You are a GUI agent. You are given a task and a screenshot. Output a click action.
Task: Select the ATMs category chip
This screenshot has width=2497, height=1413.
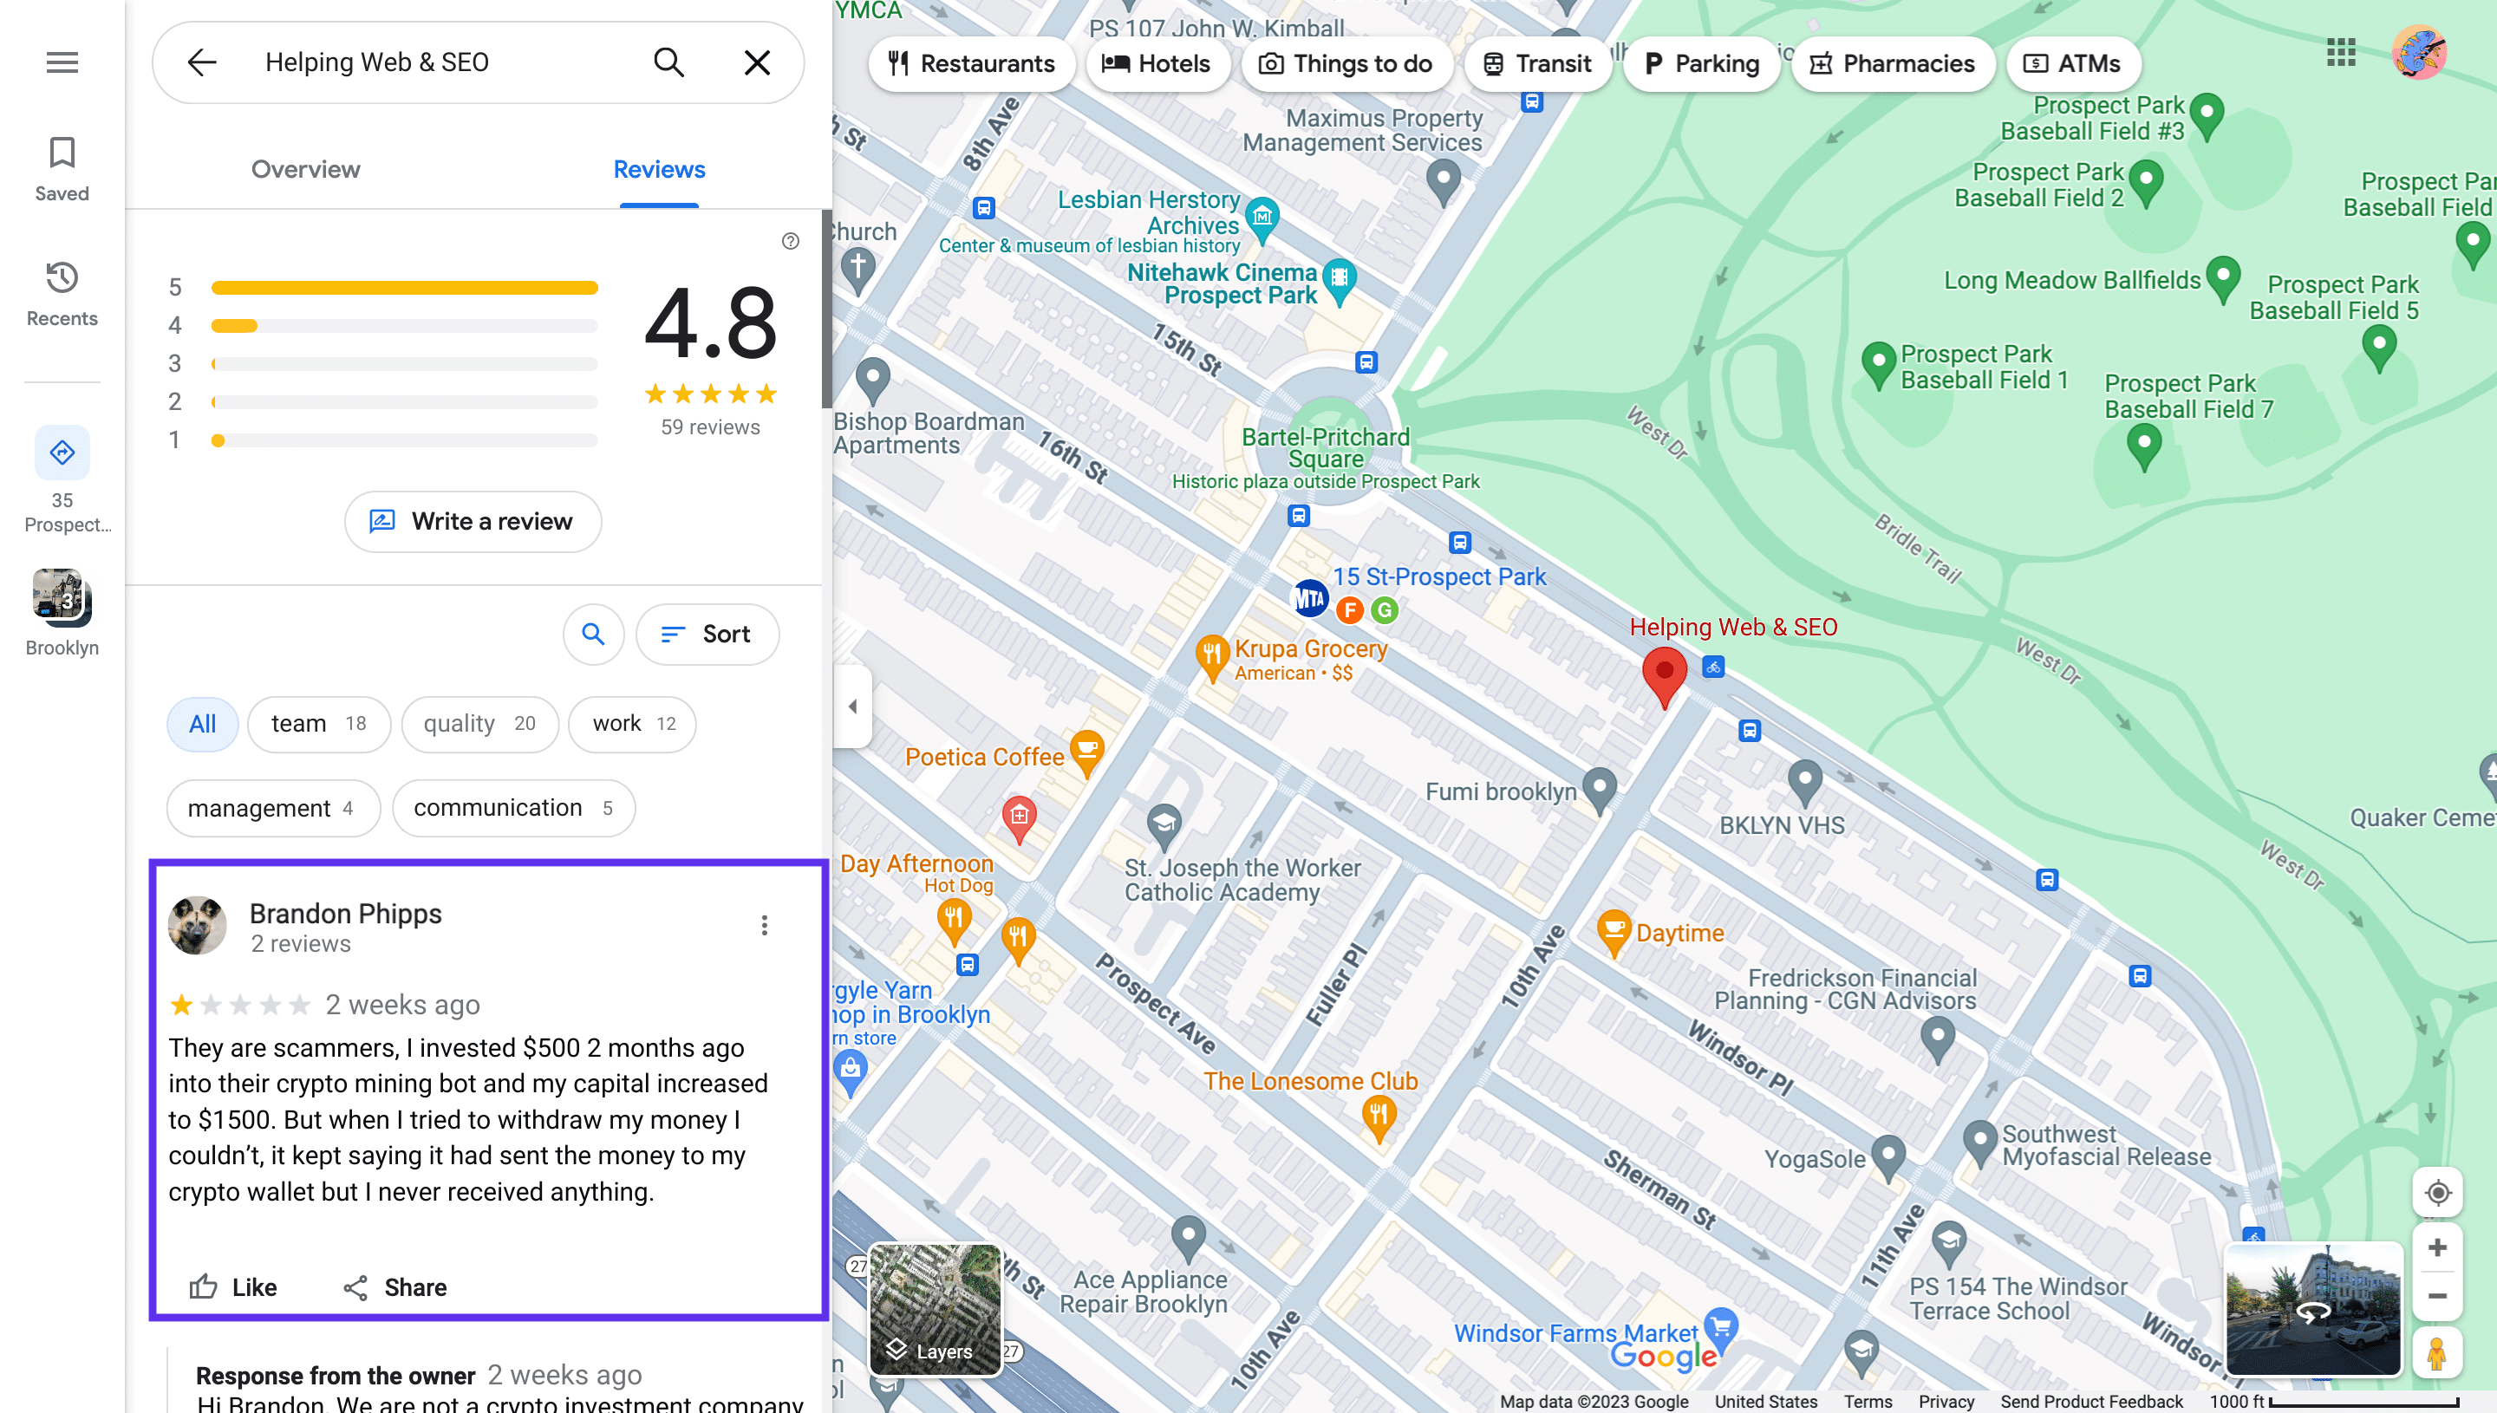[x=2073, y=64]
